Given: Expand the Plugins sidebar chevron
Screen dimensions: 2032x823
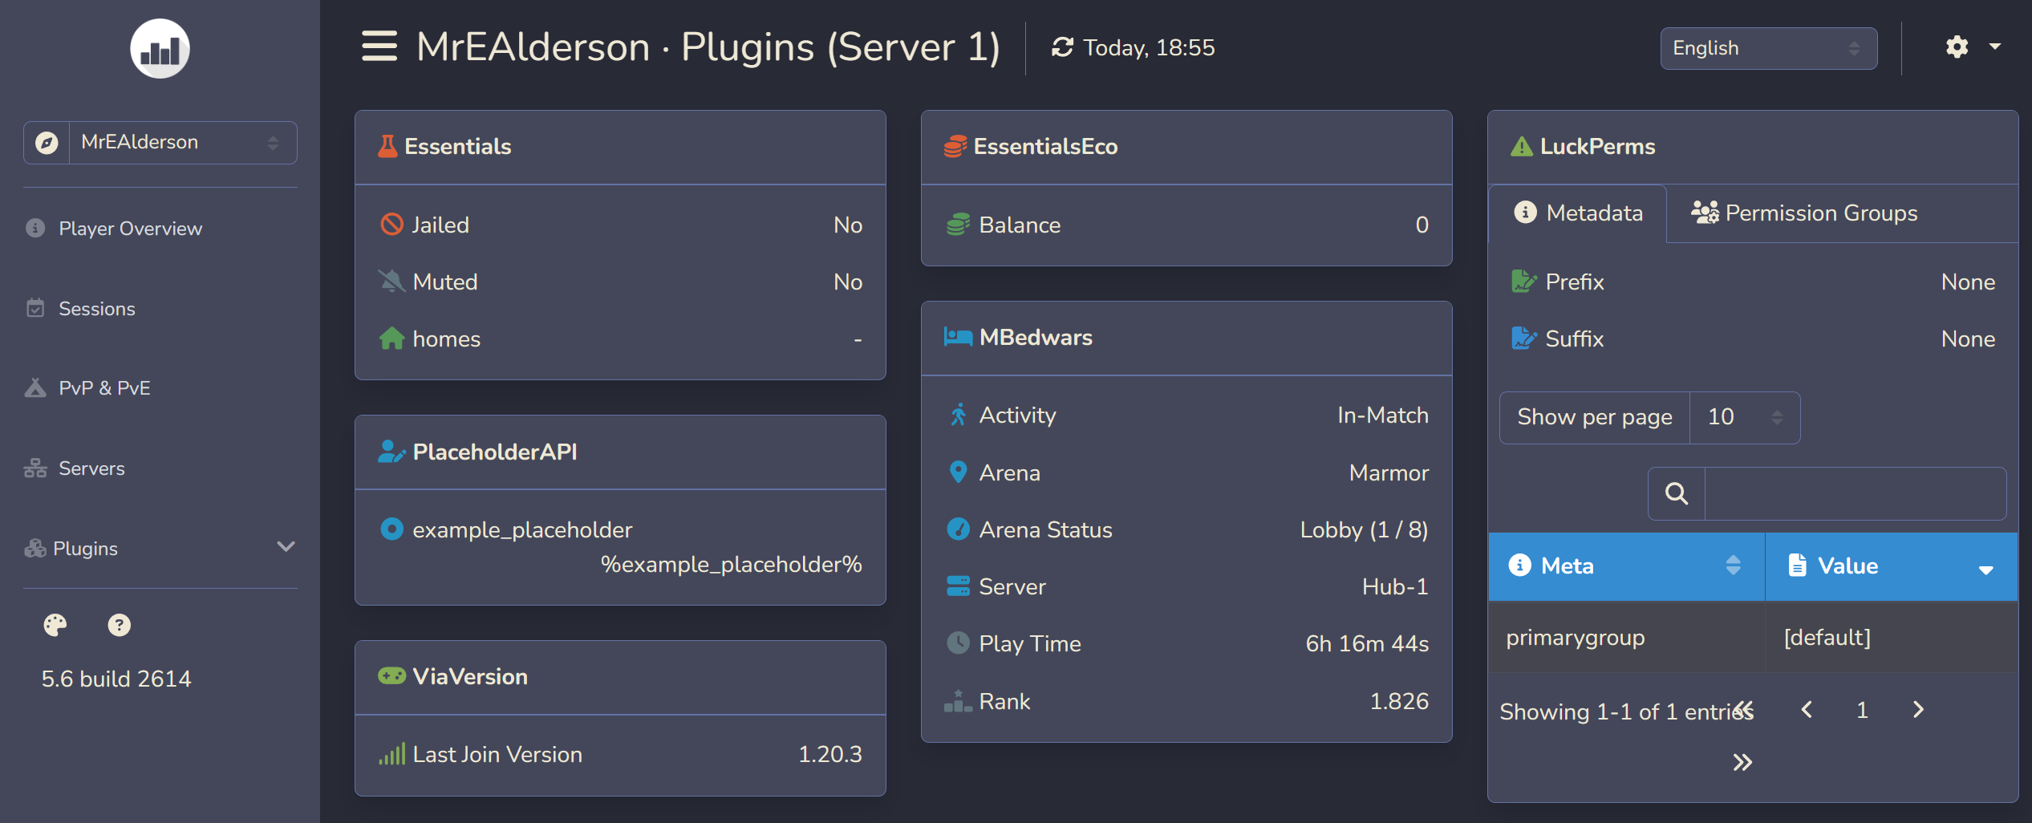Looking at the screenshot, I should pos(286,547).
